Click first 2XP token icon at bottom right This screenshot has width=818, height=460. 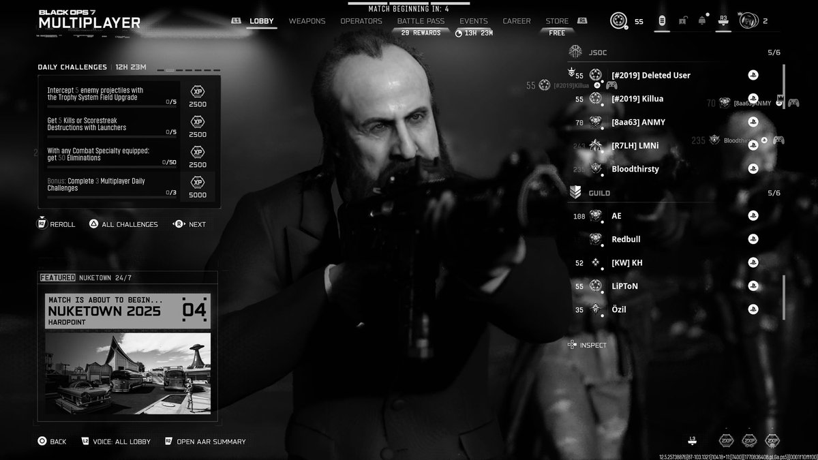(727, 440)
